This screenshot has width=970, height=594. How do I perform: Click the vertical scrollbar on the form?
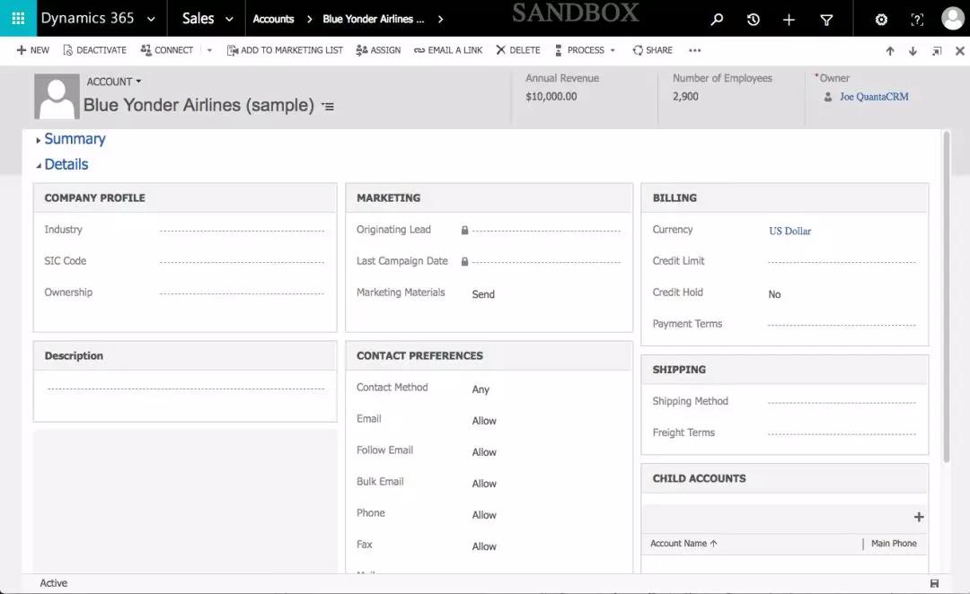pyautogui.click(x=946, y=296)
